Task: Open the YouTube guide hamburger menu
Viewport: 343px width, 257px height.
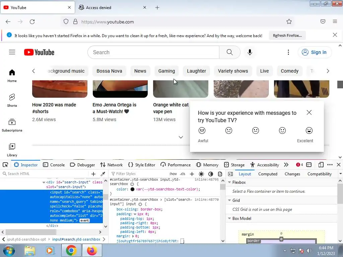Action: (12, 52)
